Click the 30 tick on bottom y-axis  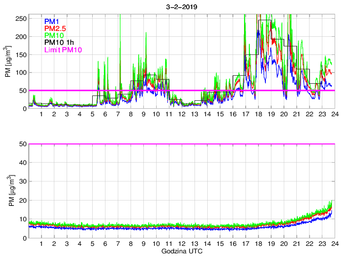(22, 181)
